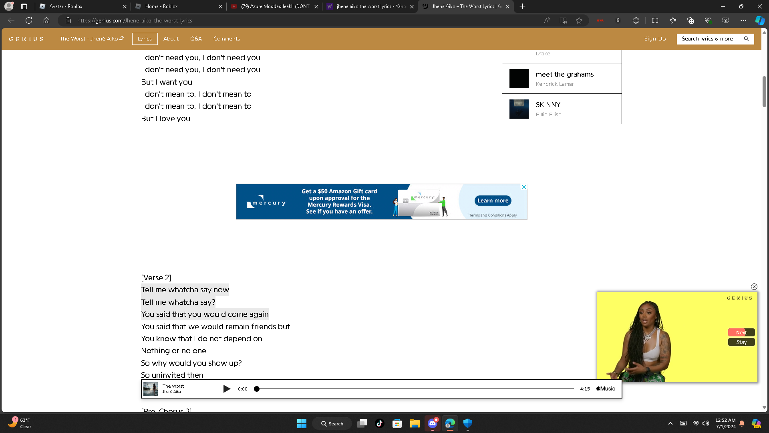Click the search magnifier icon on Genius

click(x=746, y=39)
